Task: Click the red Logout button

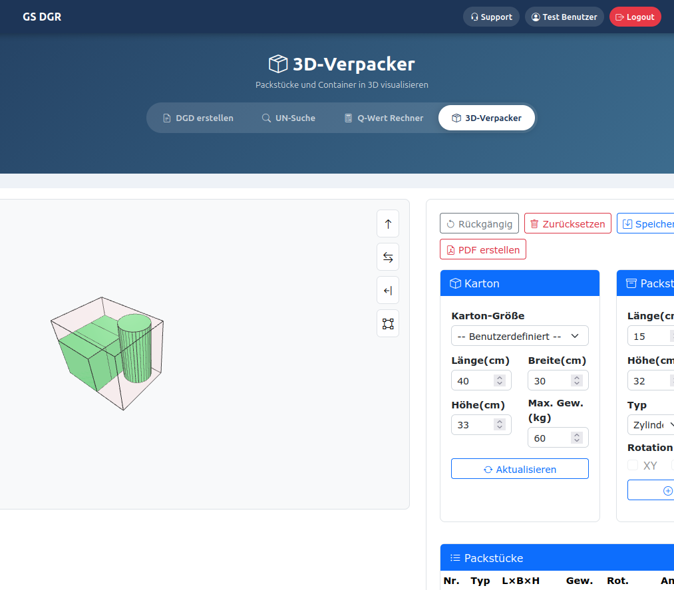Action: coord(635,17)
